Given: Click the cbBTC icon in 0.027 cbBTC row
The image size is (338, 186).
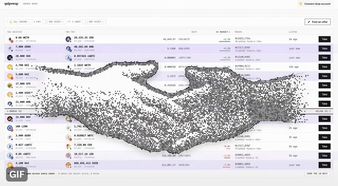Looking at the screenshot, I should (10, 146).
